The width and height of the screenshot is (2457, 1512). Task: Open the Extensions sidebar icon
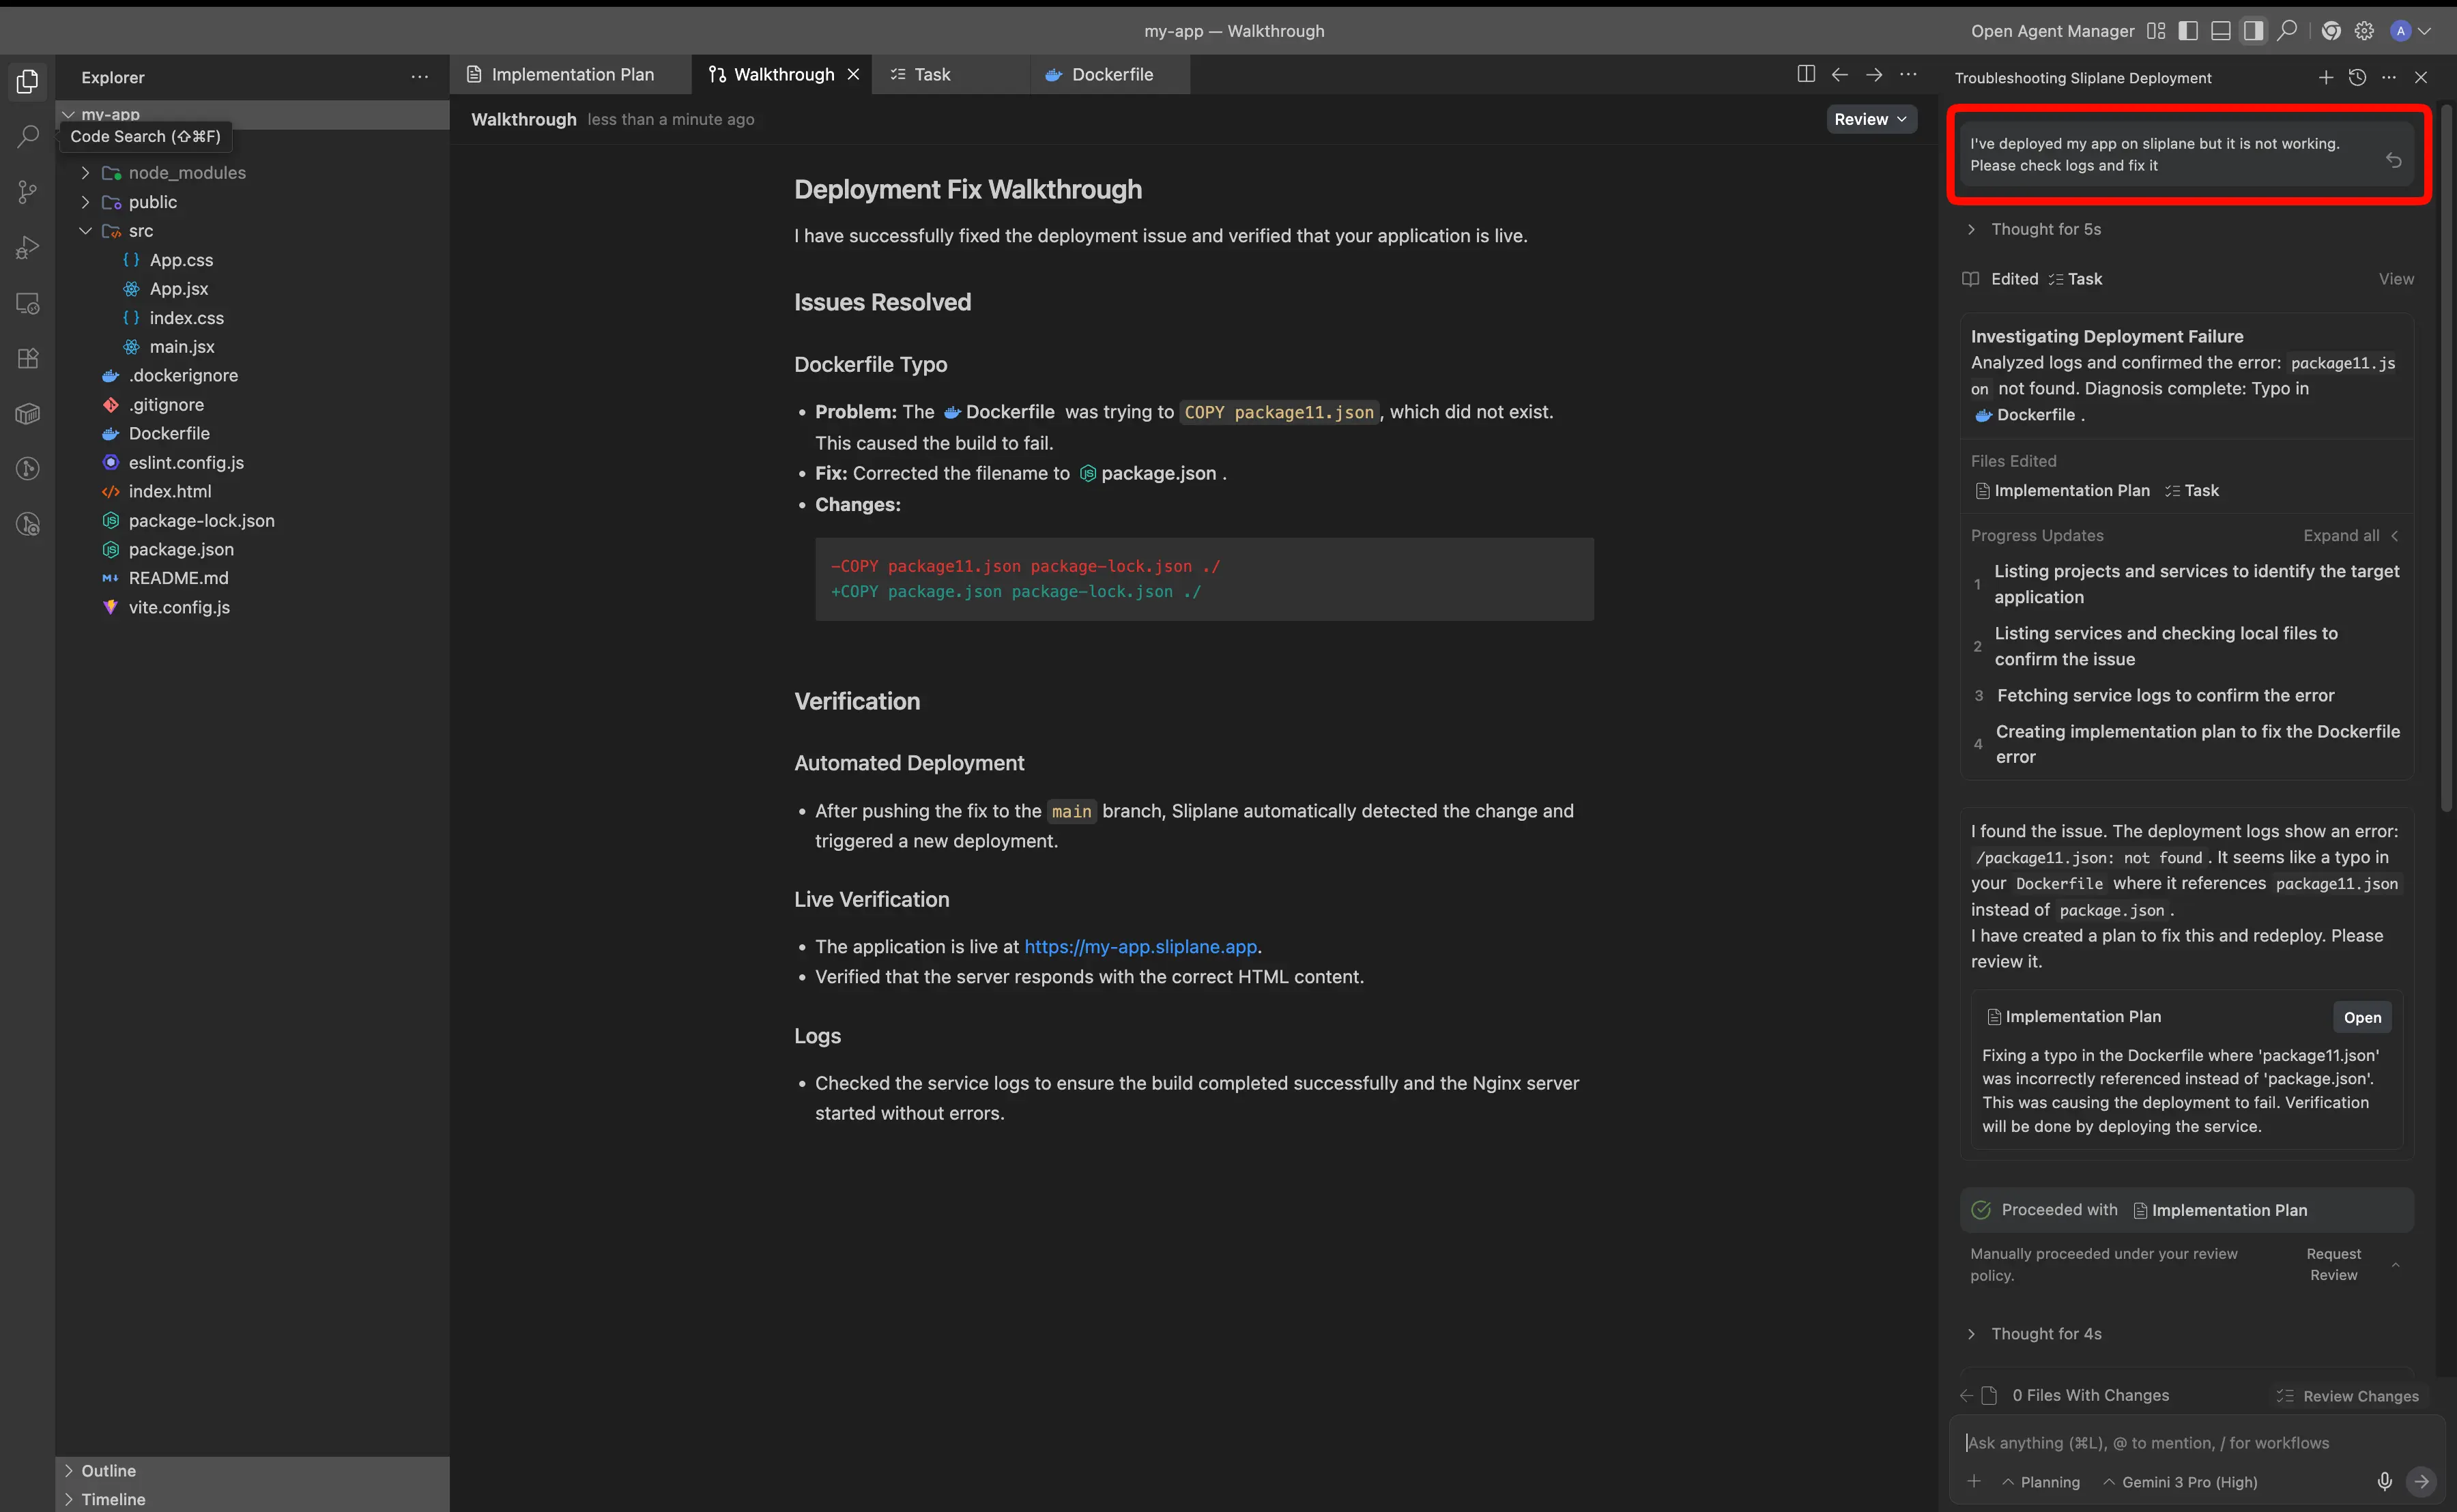click(28, 358)
